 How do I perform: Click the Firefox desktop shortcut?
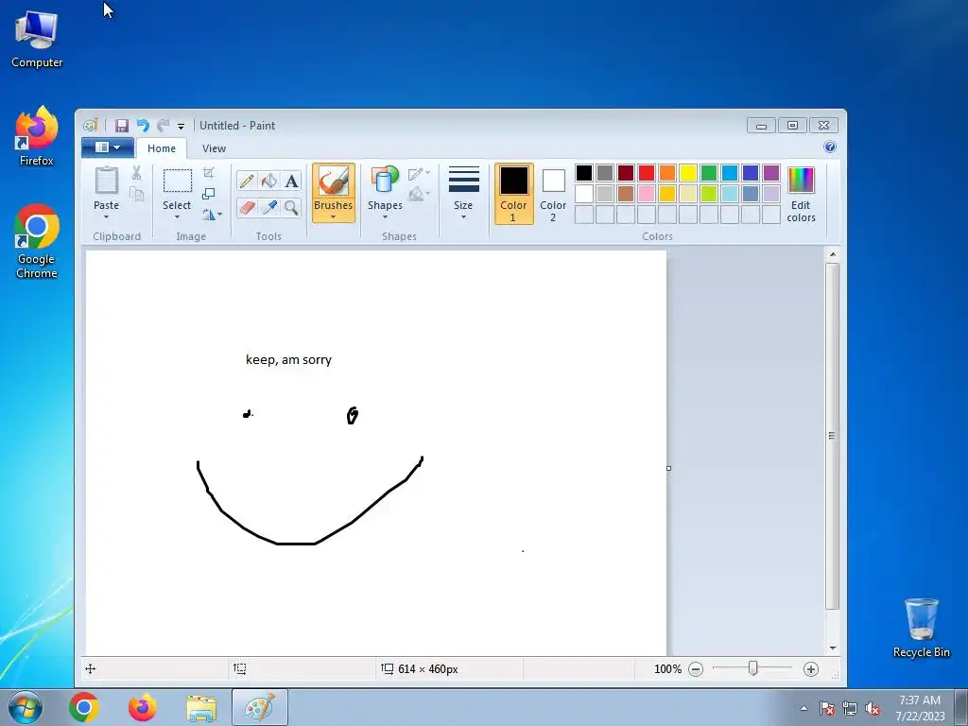pyautogui.click(x=37, y=136)
